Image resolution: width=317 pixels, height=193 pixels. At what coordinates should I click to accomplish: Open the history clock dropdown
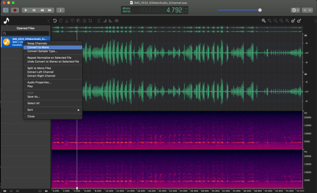[x=295, y=10]
